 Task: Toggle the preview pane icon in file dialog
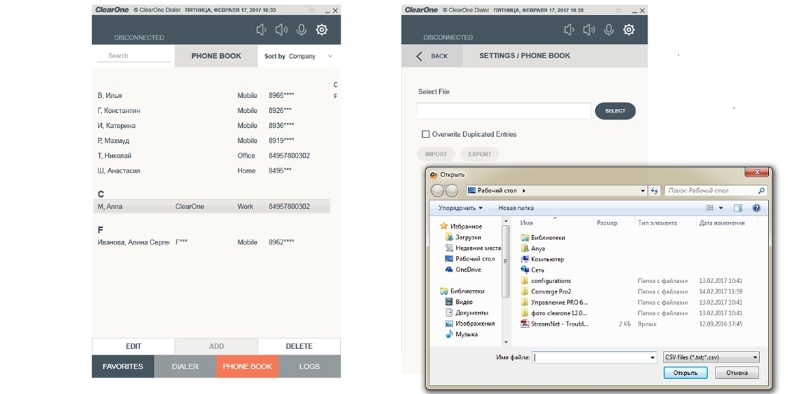pos(738,208)
